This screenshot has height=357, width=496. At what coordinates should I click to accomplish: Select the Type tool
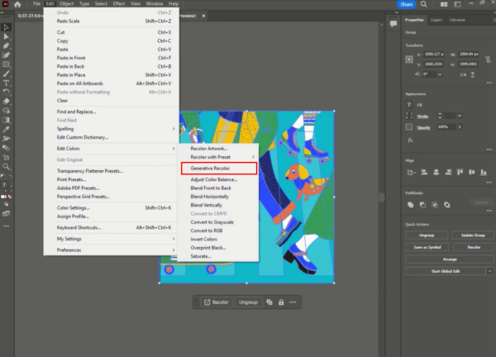click(x=7, y=83)
